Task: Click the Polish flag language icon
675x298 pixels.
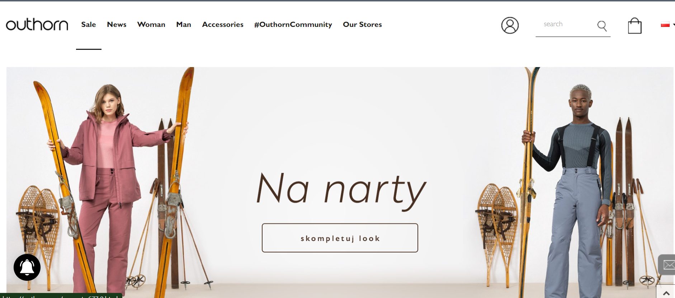Action: (665, 24)
